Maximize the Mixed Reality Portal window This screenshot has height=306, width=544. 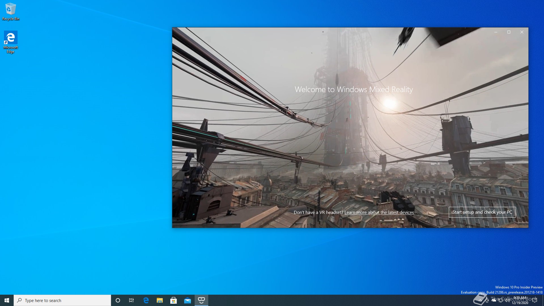pos(509,32)
